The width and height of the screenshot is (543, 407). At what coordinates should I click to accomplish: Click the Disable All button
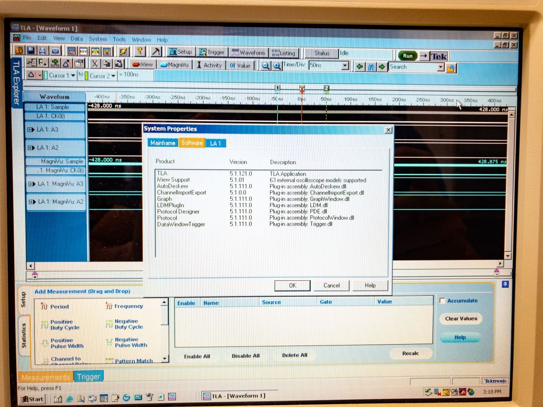(x=246, y=355)
